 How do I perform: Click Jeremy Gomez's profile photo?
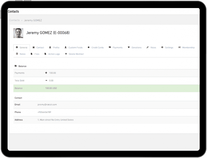click(x=18, y=33)
